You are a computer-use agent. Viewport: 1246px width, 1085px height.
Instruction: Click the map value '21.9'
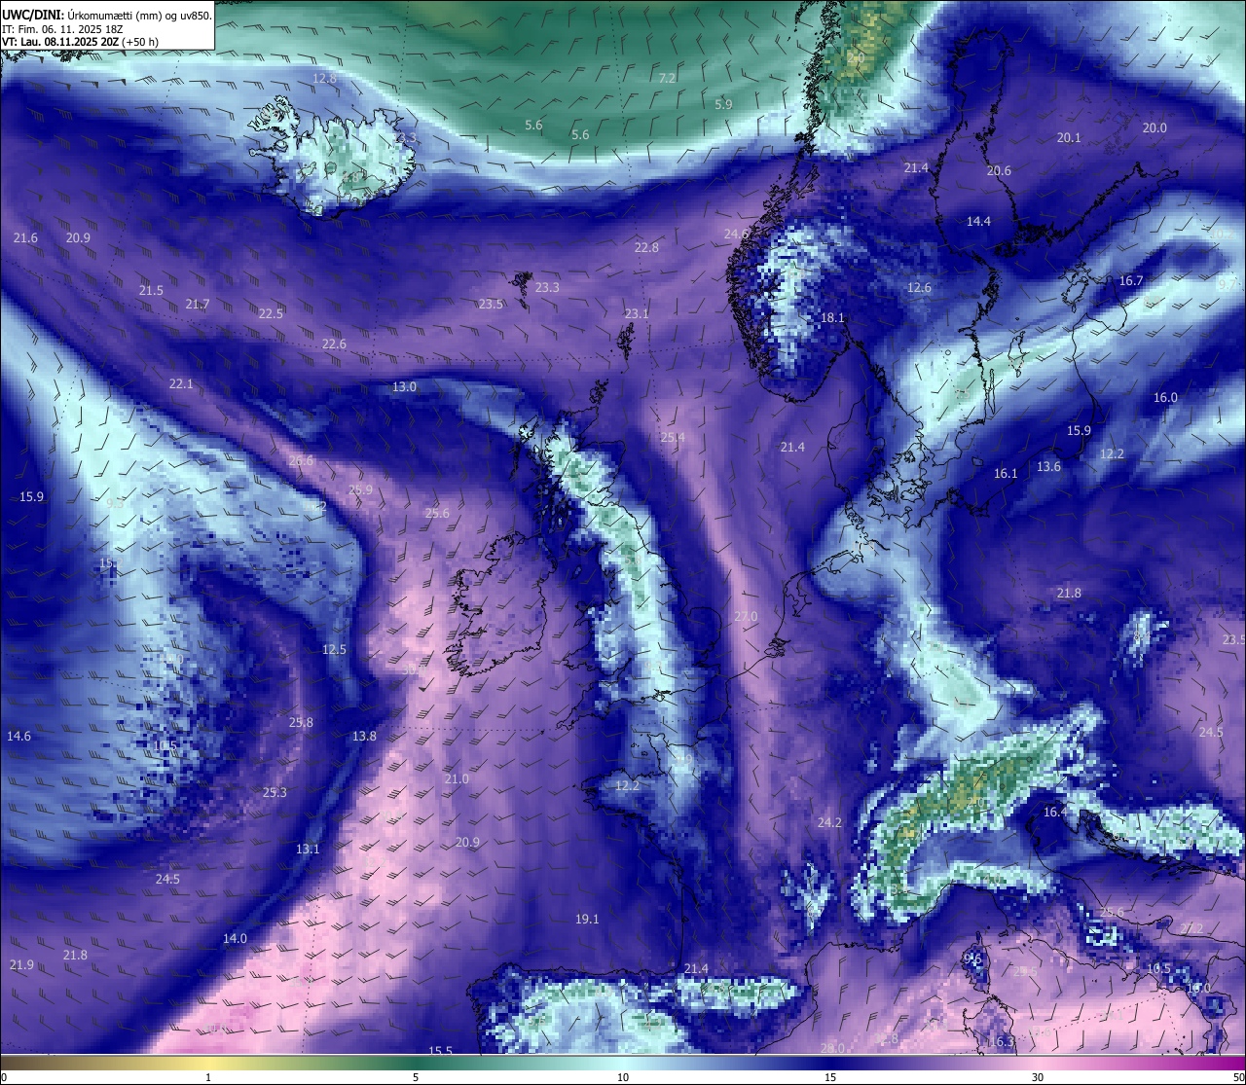tap(21, 965)
